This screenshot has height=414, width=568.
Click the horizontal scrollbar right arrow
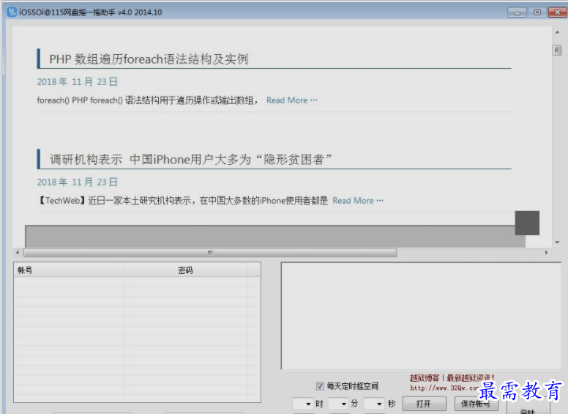pos(546,252)
